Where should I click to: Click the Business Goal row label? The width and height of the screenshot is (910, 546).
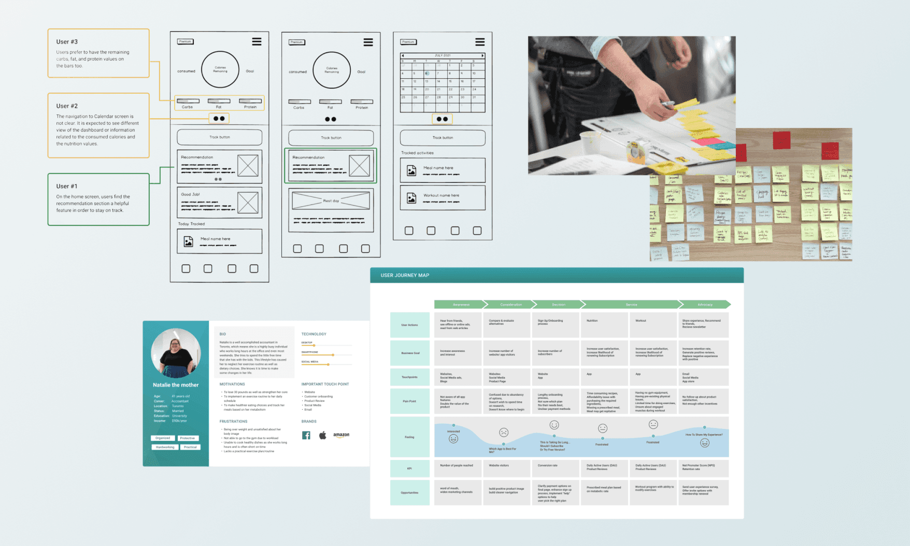409,353
